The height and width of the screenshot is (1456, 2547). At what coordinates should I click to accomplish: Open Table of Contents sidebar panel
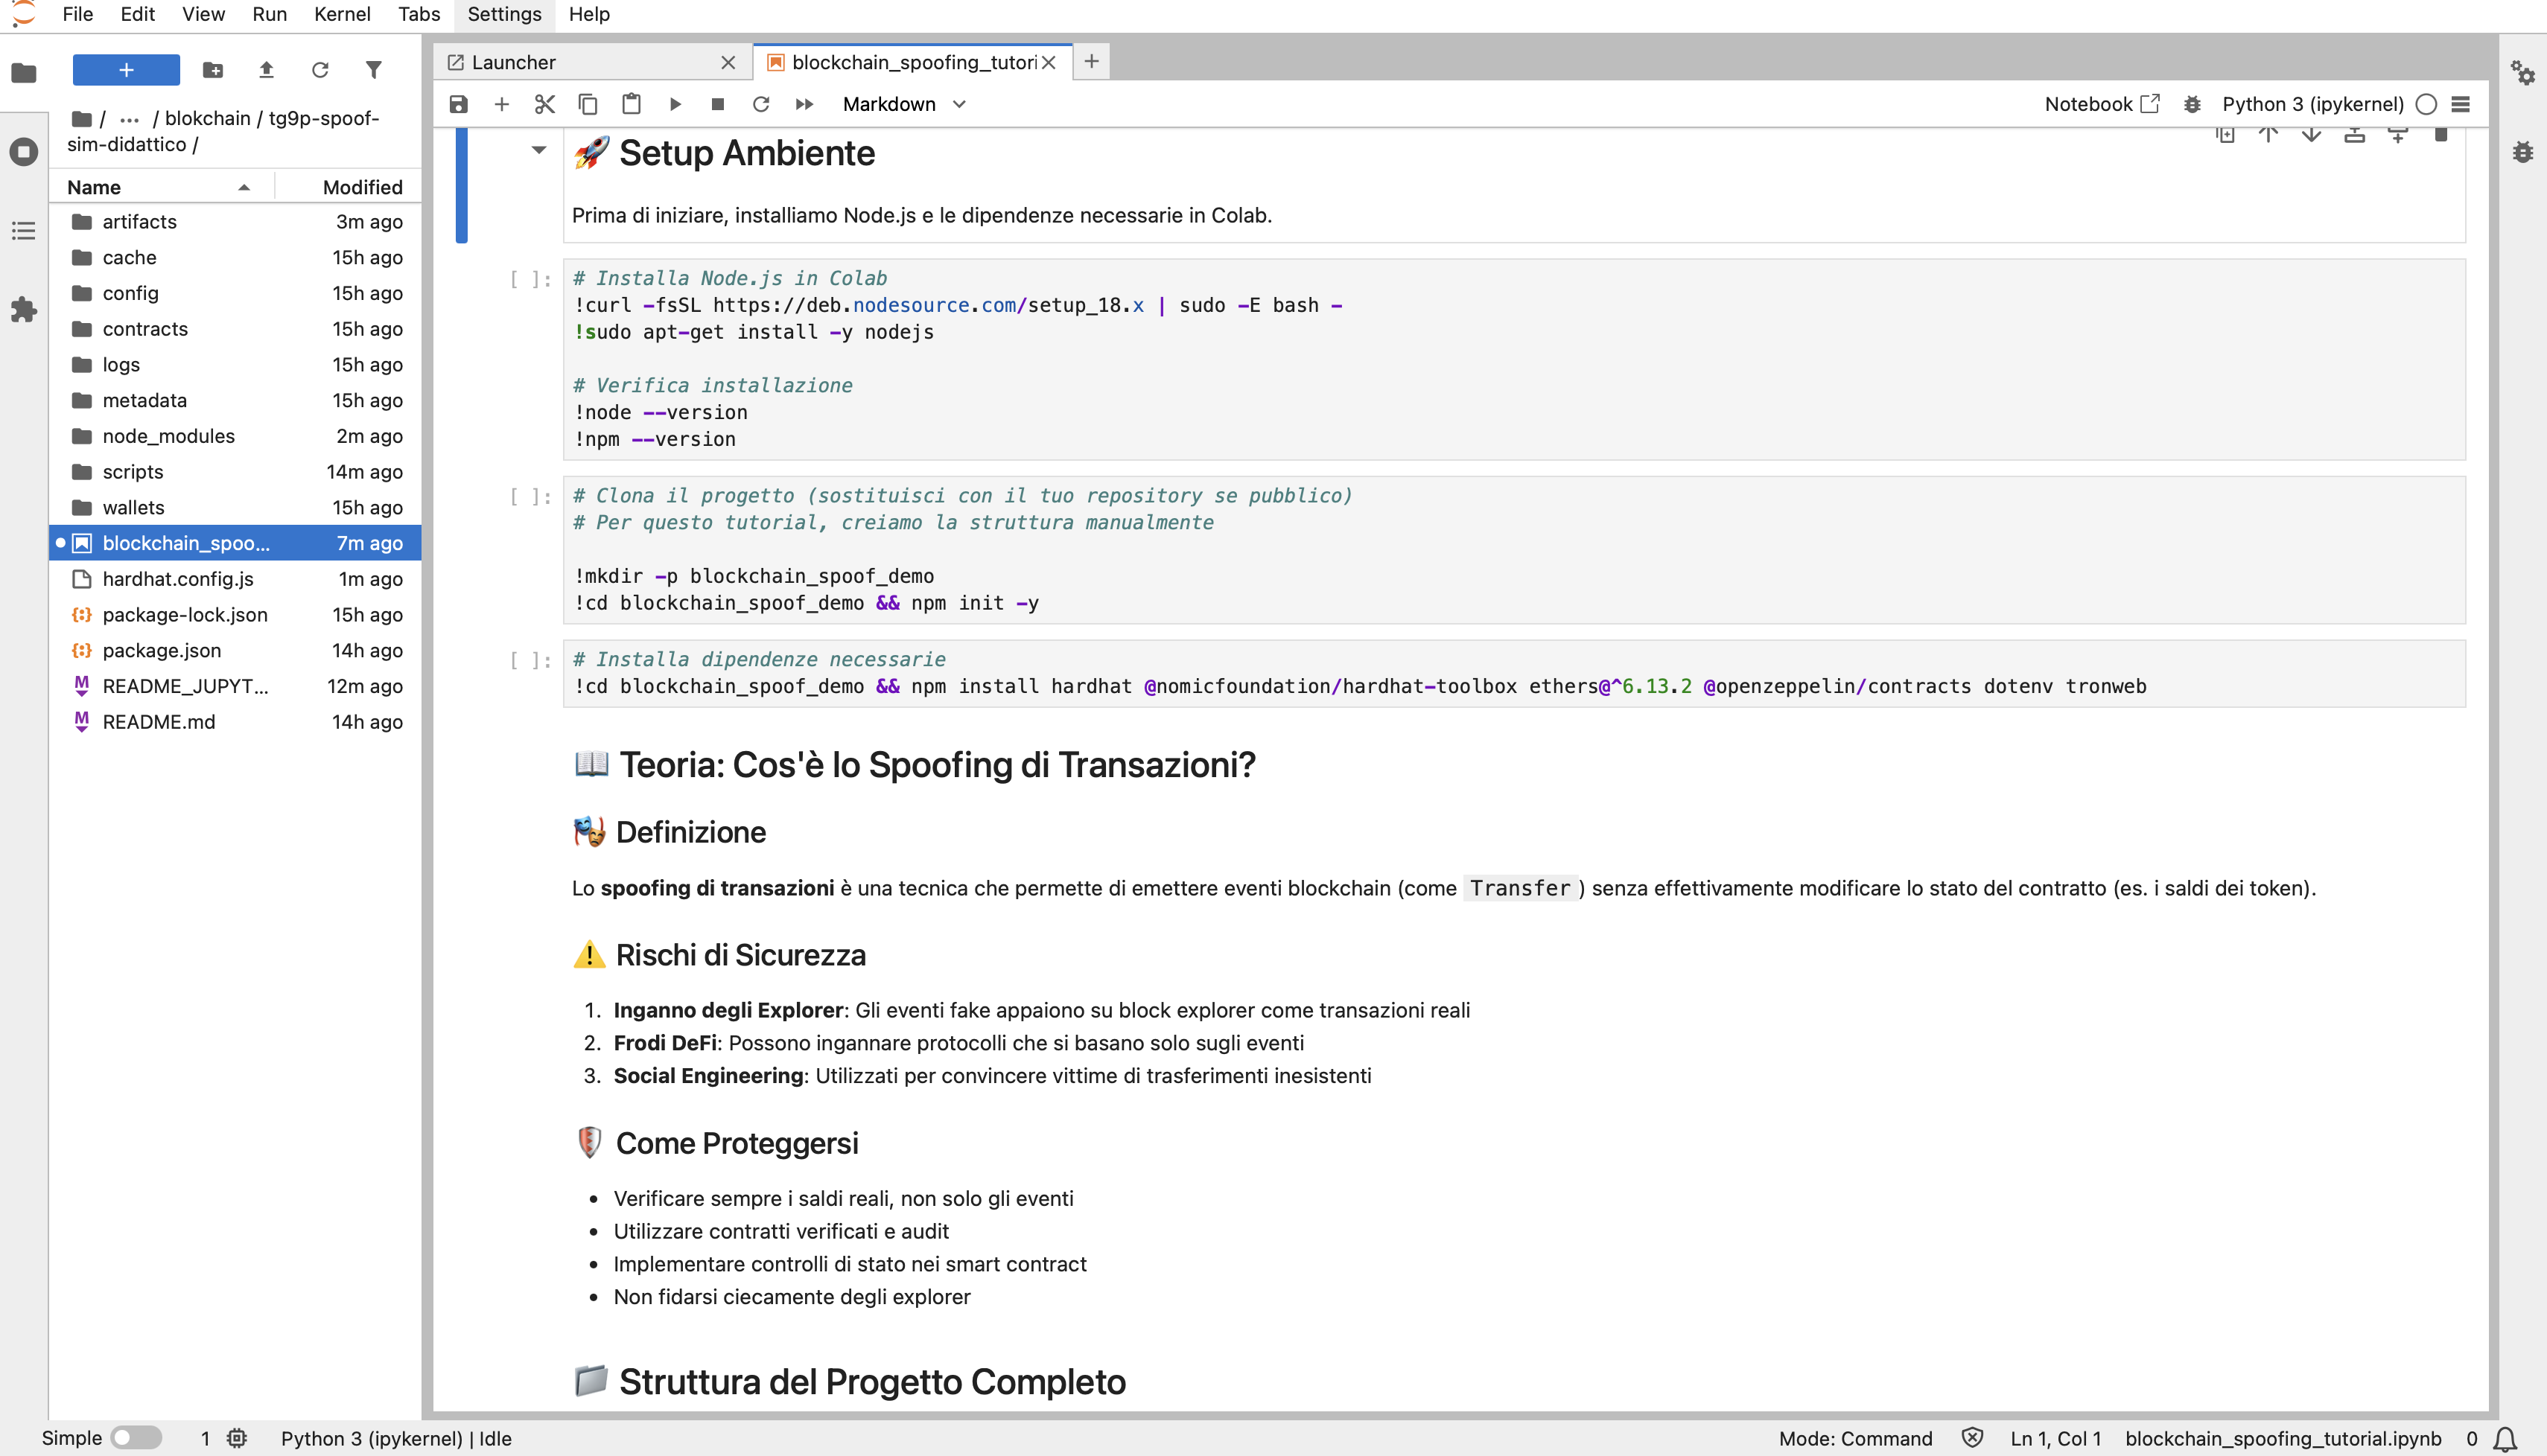click(24, 231)
